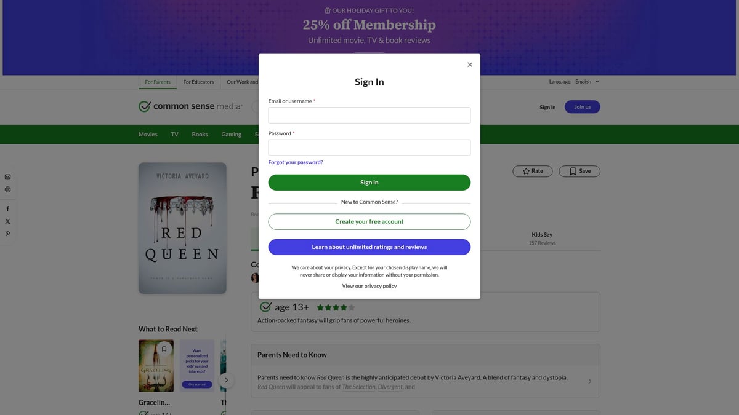Screen dimensions: 739x415
Task: Open the Language English dropdown
Action: click(x=586, y=82)
